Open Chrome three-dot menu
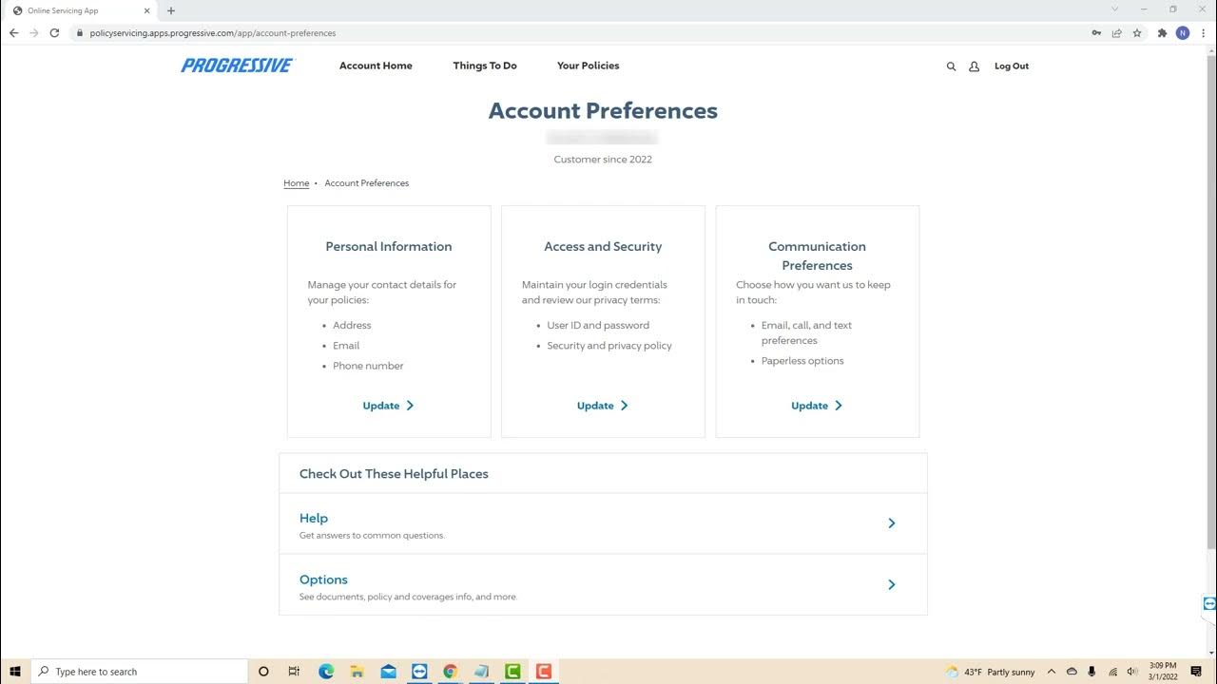1217x684 pixels. [x=1204, y=32]
